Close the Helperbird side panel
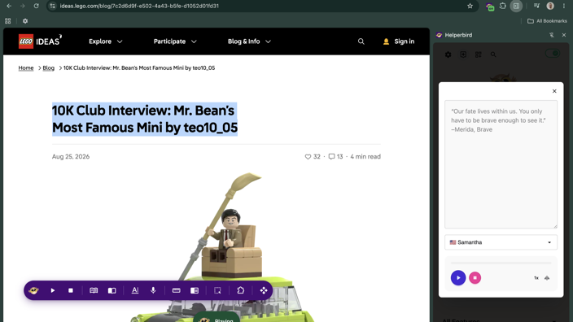 pyautogui.click(x=564, y=35)
